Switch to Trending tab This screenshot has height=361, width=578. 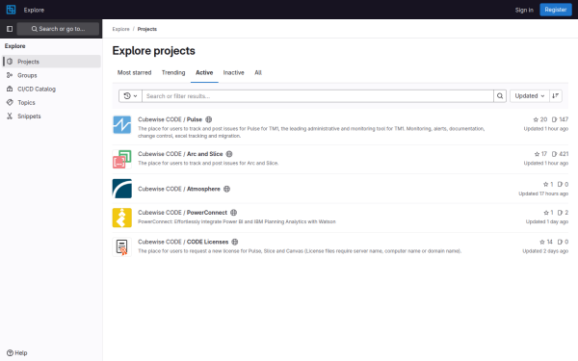173,72
